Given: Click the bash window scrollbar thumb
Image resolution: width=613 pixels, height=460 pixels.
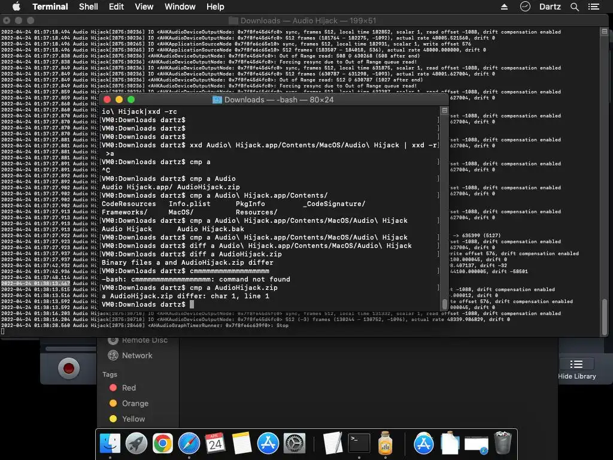Looking at the screenshot, I should pos(445,304).
